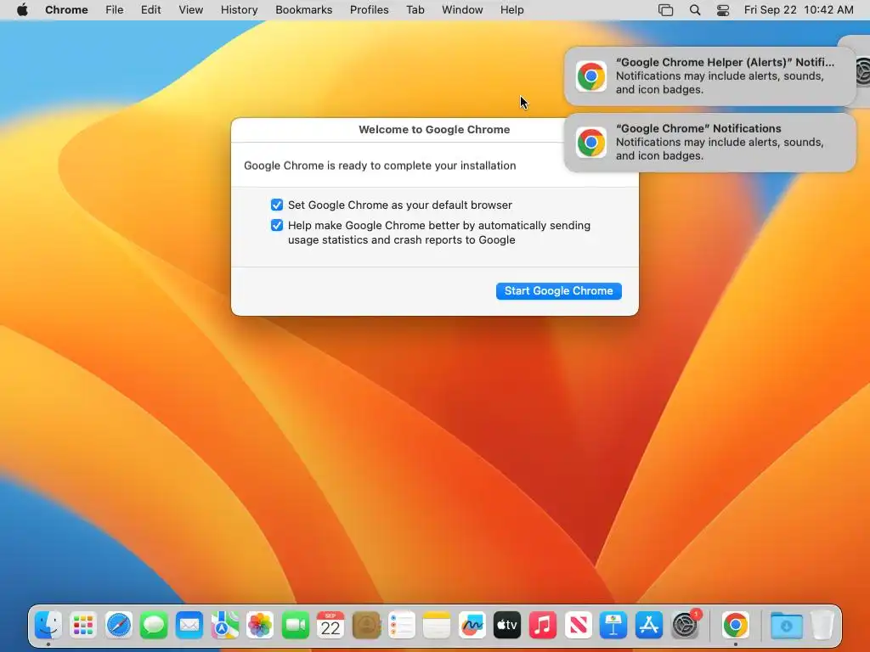Screen dimensions: 870x652
Task: Open Trash in the Dock
Action: click(822, 626)
